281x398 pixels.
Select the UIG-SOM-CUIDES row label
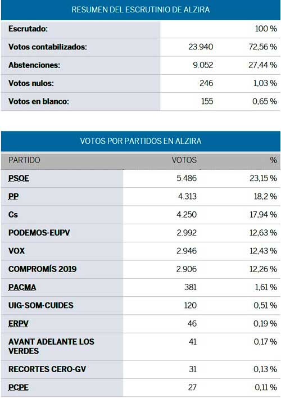(x=41, y=305)
